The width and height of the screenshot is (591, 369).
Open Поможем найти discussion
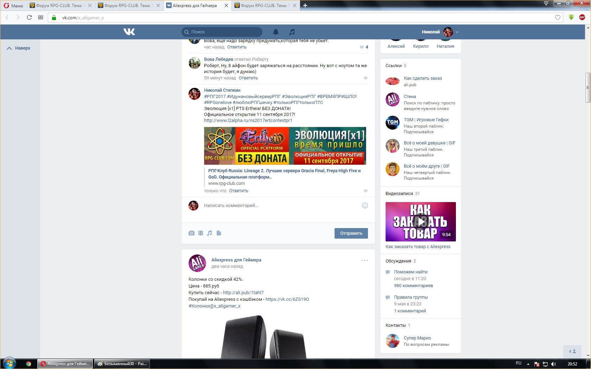click(411, 272)
